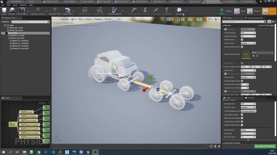This screenshot has height=155, width=277.
Task: Click the Preview Mesh toolbar icon
Action: tap(22, 10)
